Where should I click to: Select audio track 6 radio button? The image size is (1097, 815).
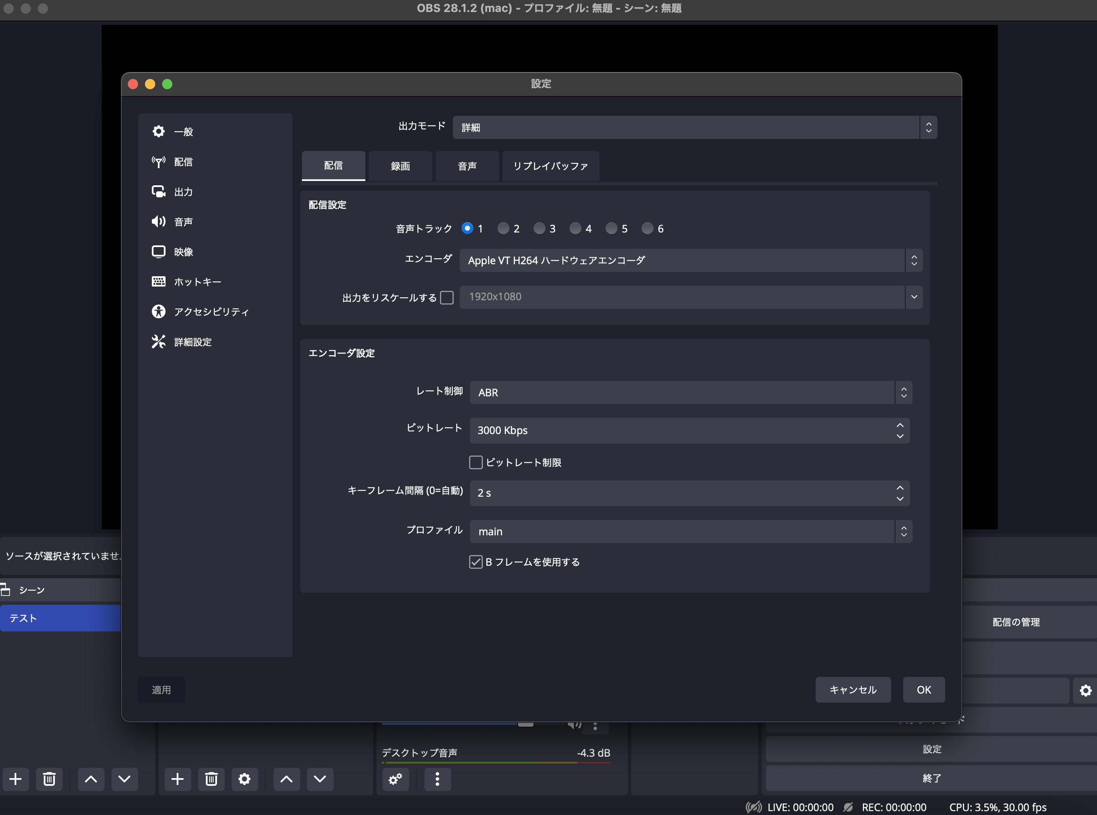point(647,228)
